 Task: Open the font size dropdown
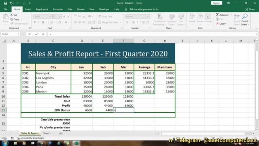[x=60, y=16]
